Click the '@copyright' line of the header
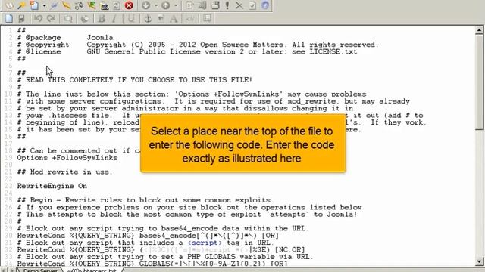Screen dimensions: 485x272 [x=198, y=45]
